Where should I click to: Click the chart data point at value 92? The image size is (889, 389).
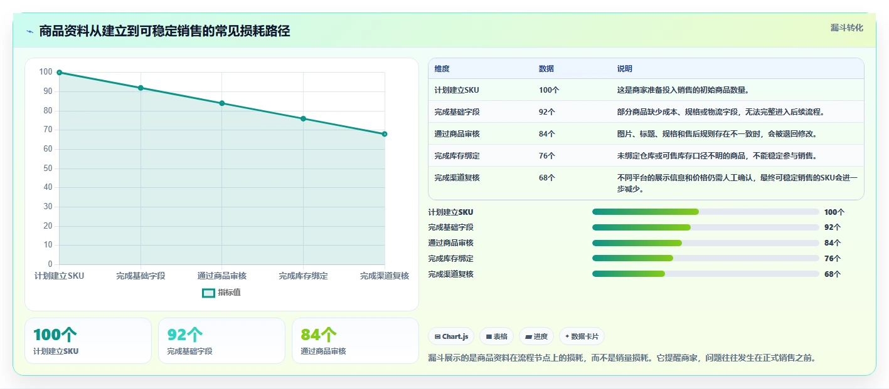point(141,88)
